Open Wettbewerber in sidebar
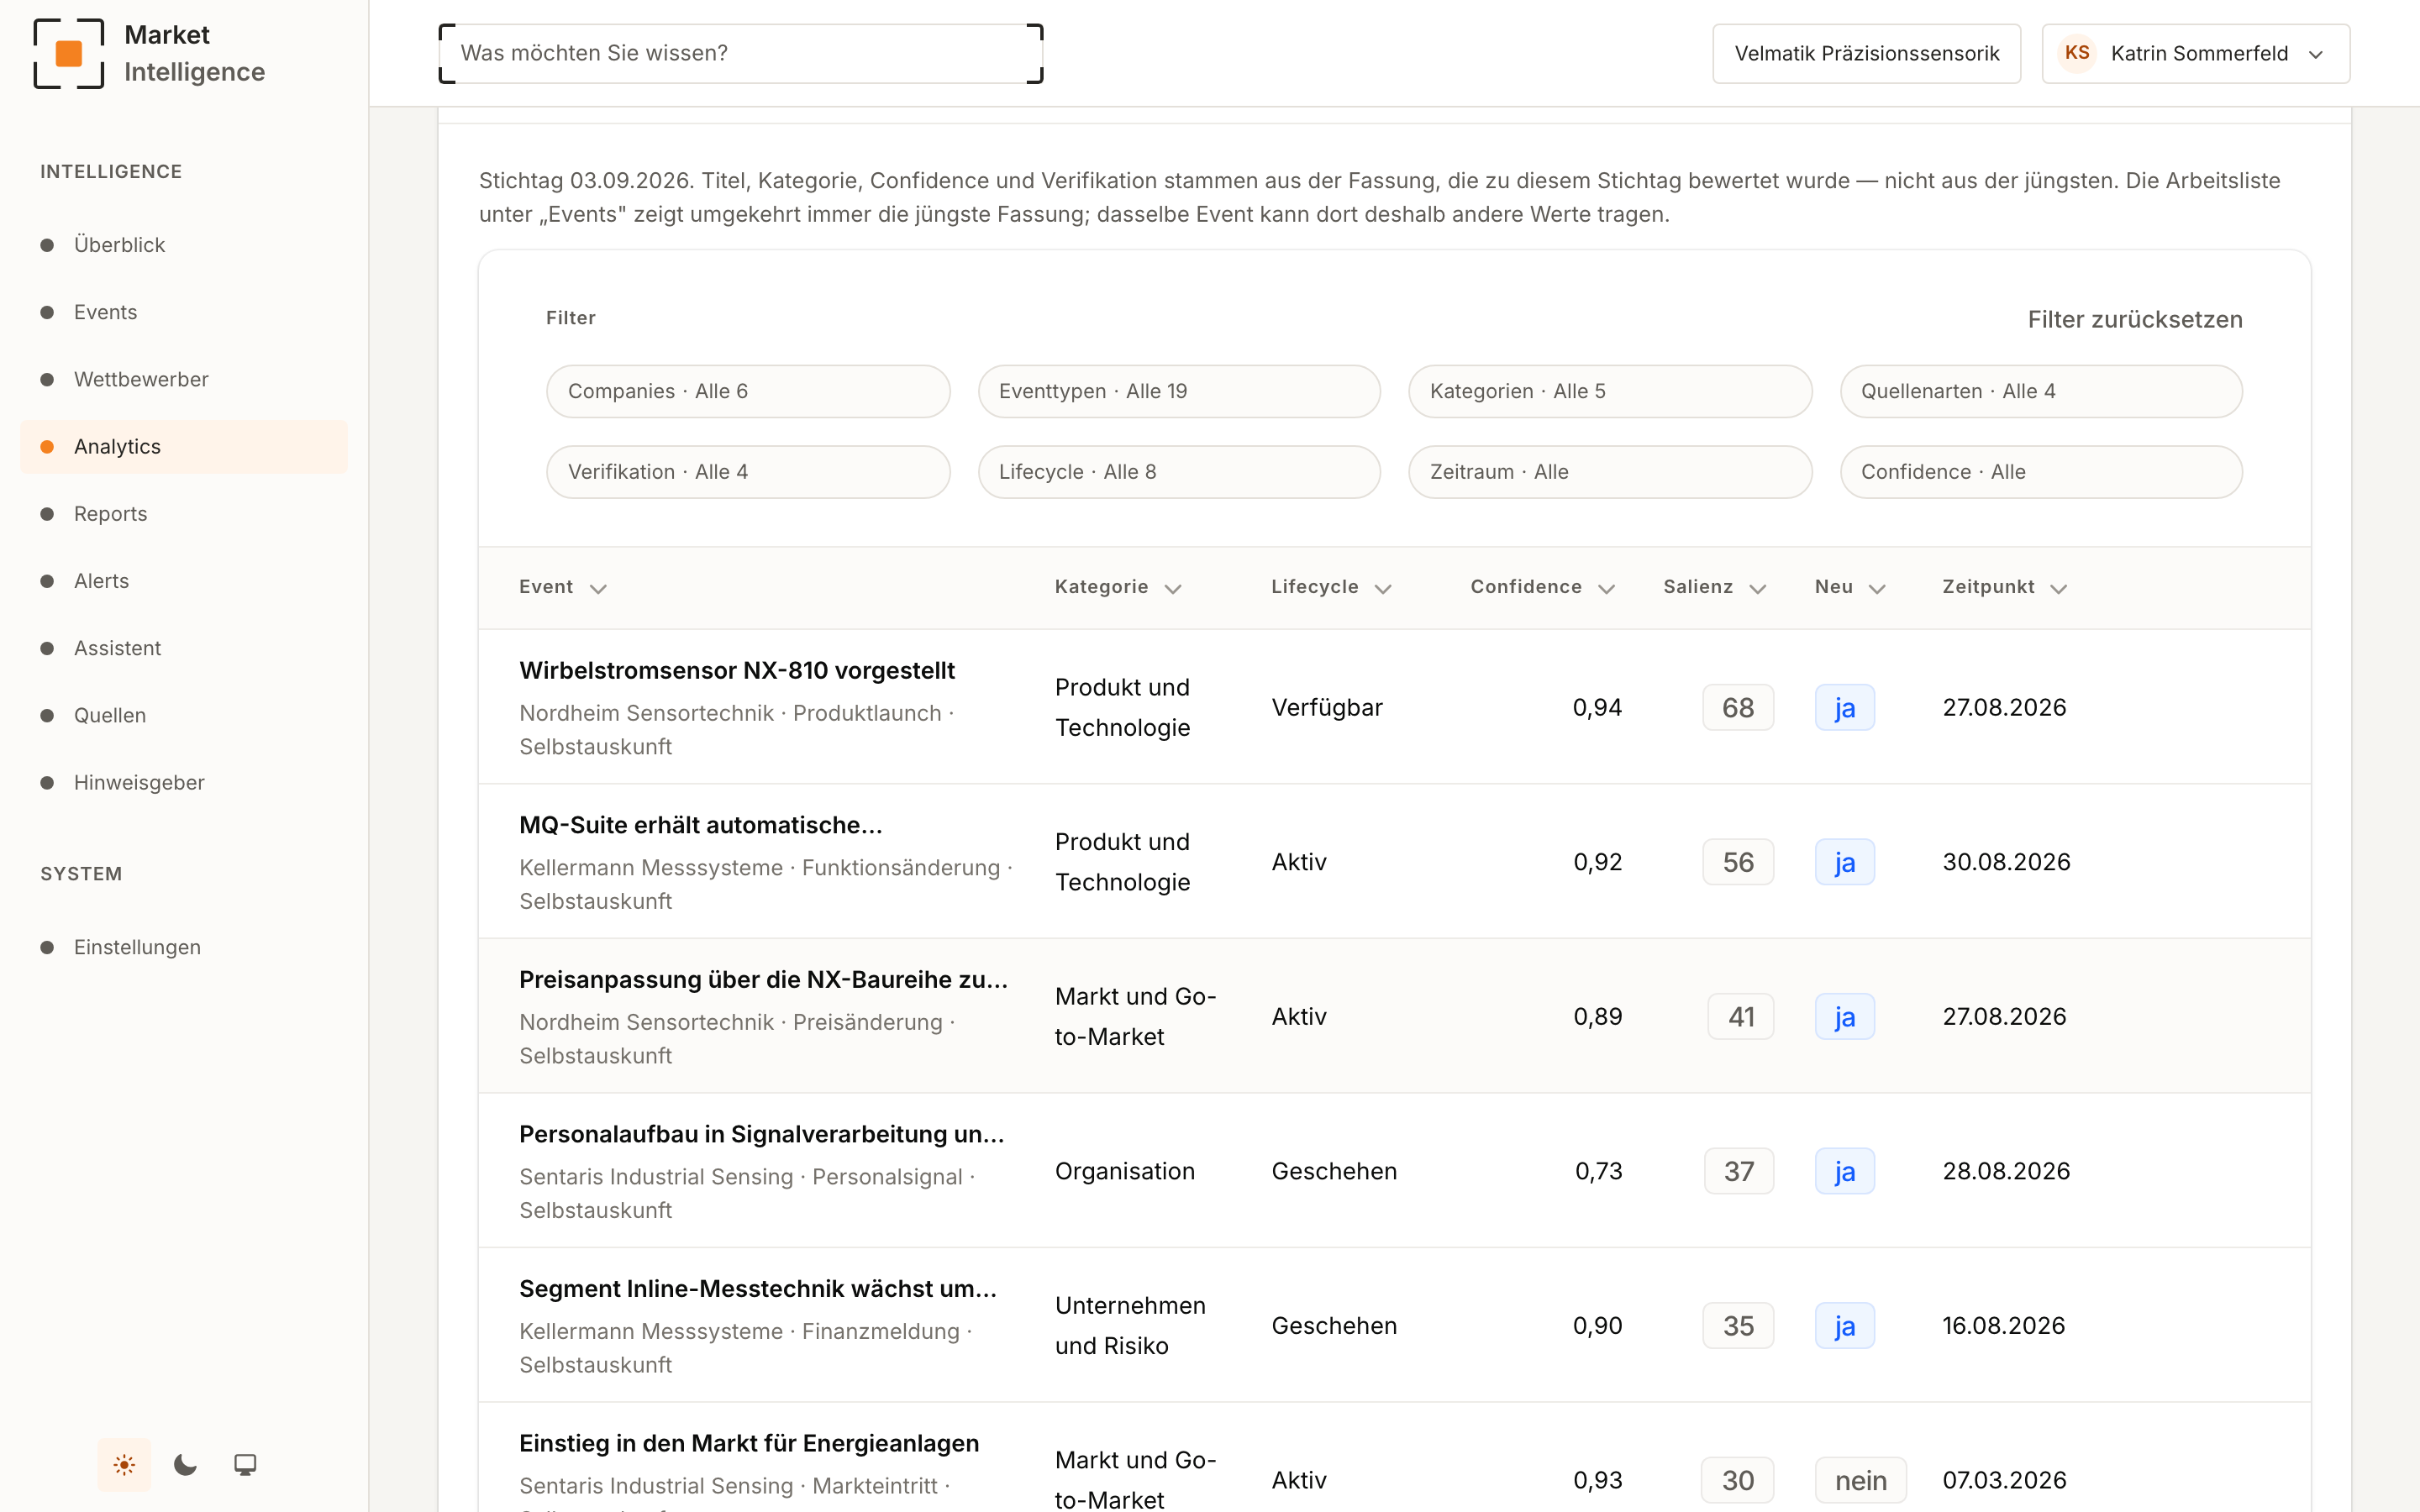 click(184, 379)
